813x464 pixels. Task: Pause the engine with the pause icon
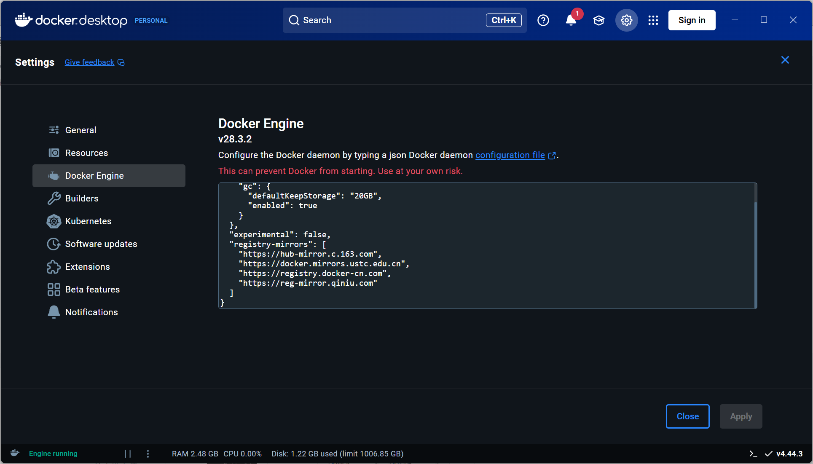(128, 454)
